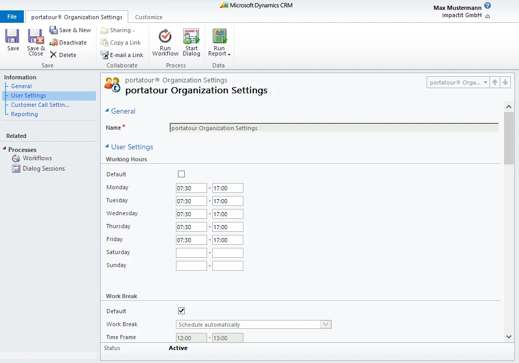Click Friday start time field

click(192, 240)
